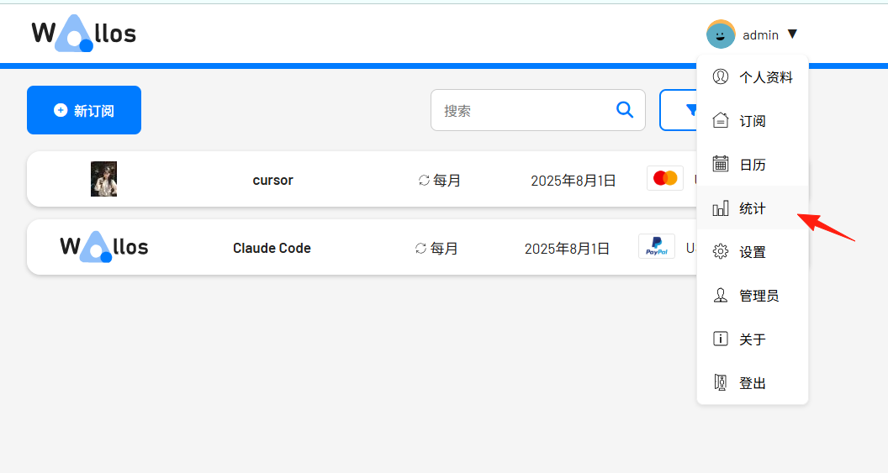Click the info icon next to 关于
Image resolution: width=888 pixels, height=473 pixels.
pyautogui.click(x=721, y=339)
